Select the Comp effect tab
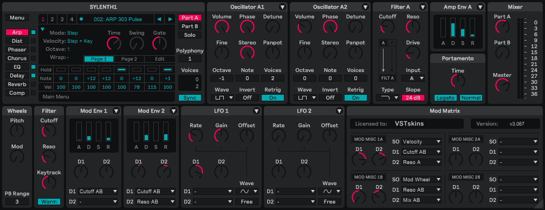Screen dimensions: 545x210 point(17,93)
